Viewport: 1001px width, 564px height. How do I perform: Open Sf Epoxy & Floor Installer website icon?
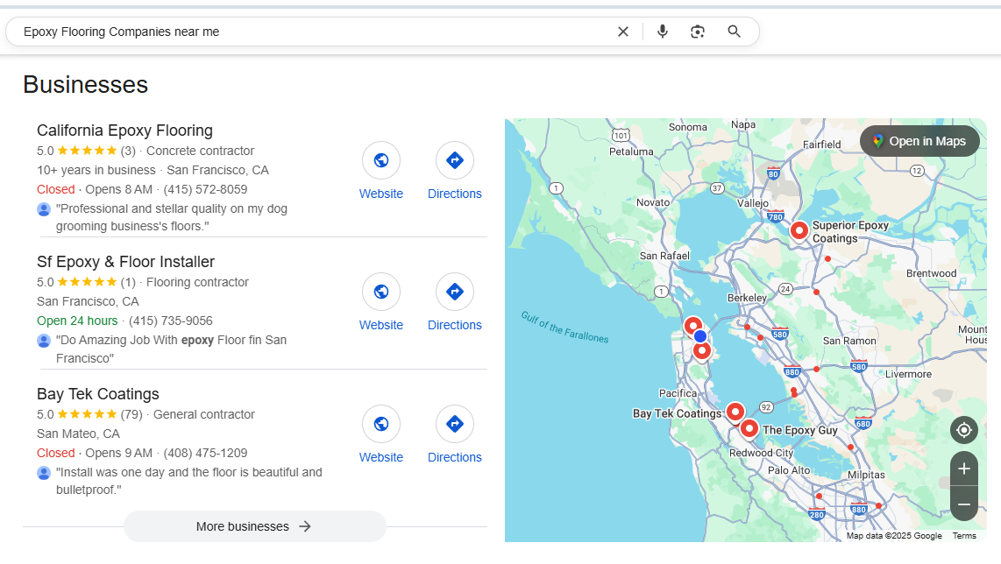pyautogui.click(x=381, y=292)
